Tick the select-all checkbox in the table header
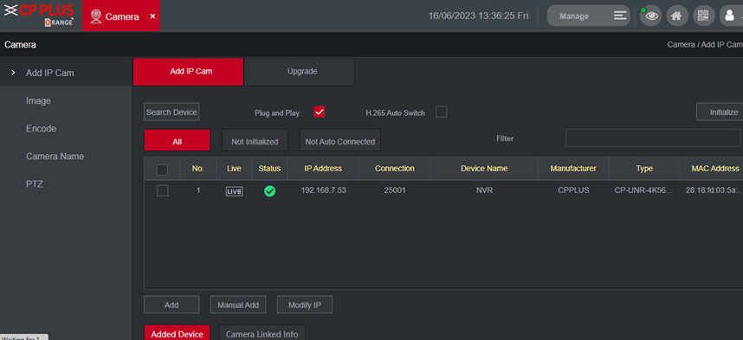Image resolution: width=743 pixels, height=340 pixels. pyautogui.click(x=162, y=169)
